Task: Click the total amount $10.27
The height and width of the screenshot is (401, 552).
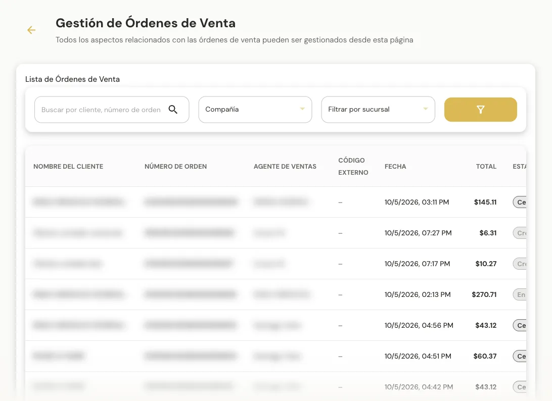Action: (x=486, y=264)
